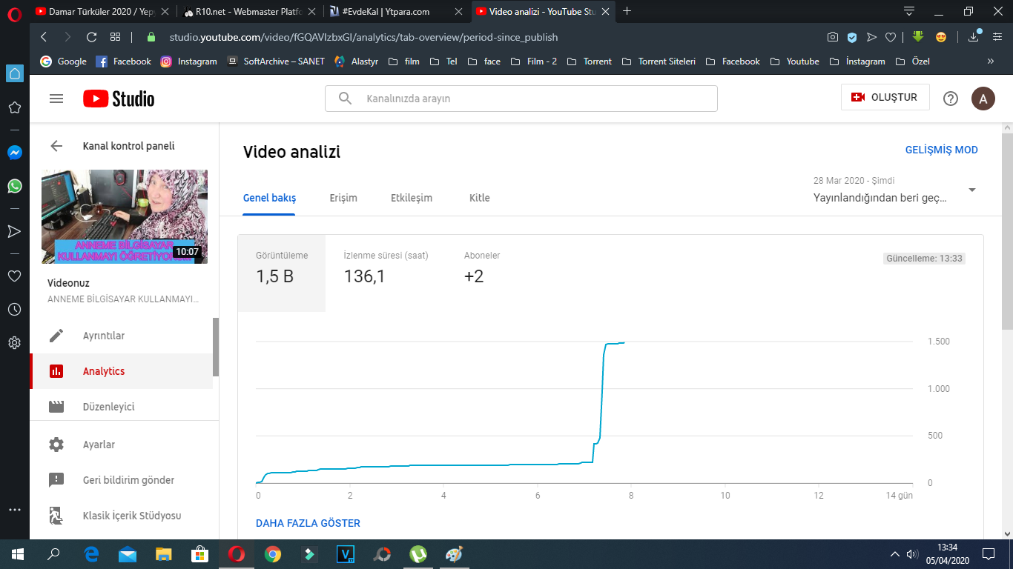Open the account avatar with letter A

983,99
